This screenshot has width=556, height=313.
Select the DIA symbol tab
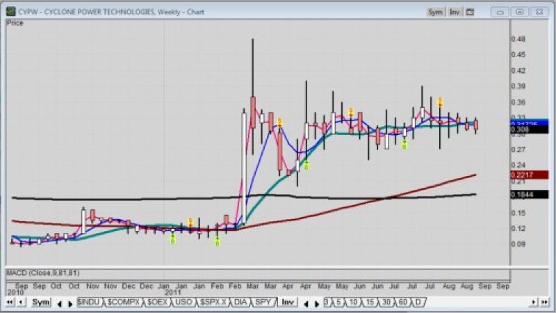tap(240, 303)
